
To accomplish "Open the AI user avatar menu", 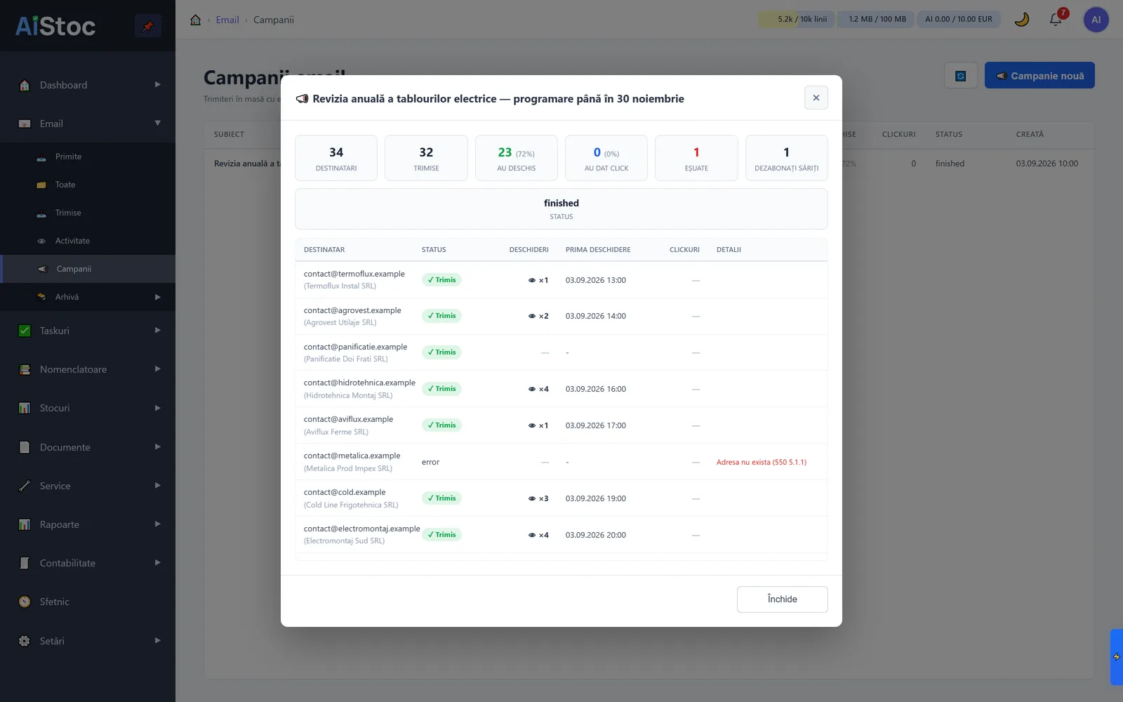I will pos(1096,20).
